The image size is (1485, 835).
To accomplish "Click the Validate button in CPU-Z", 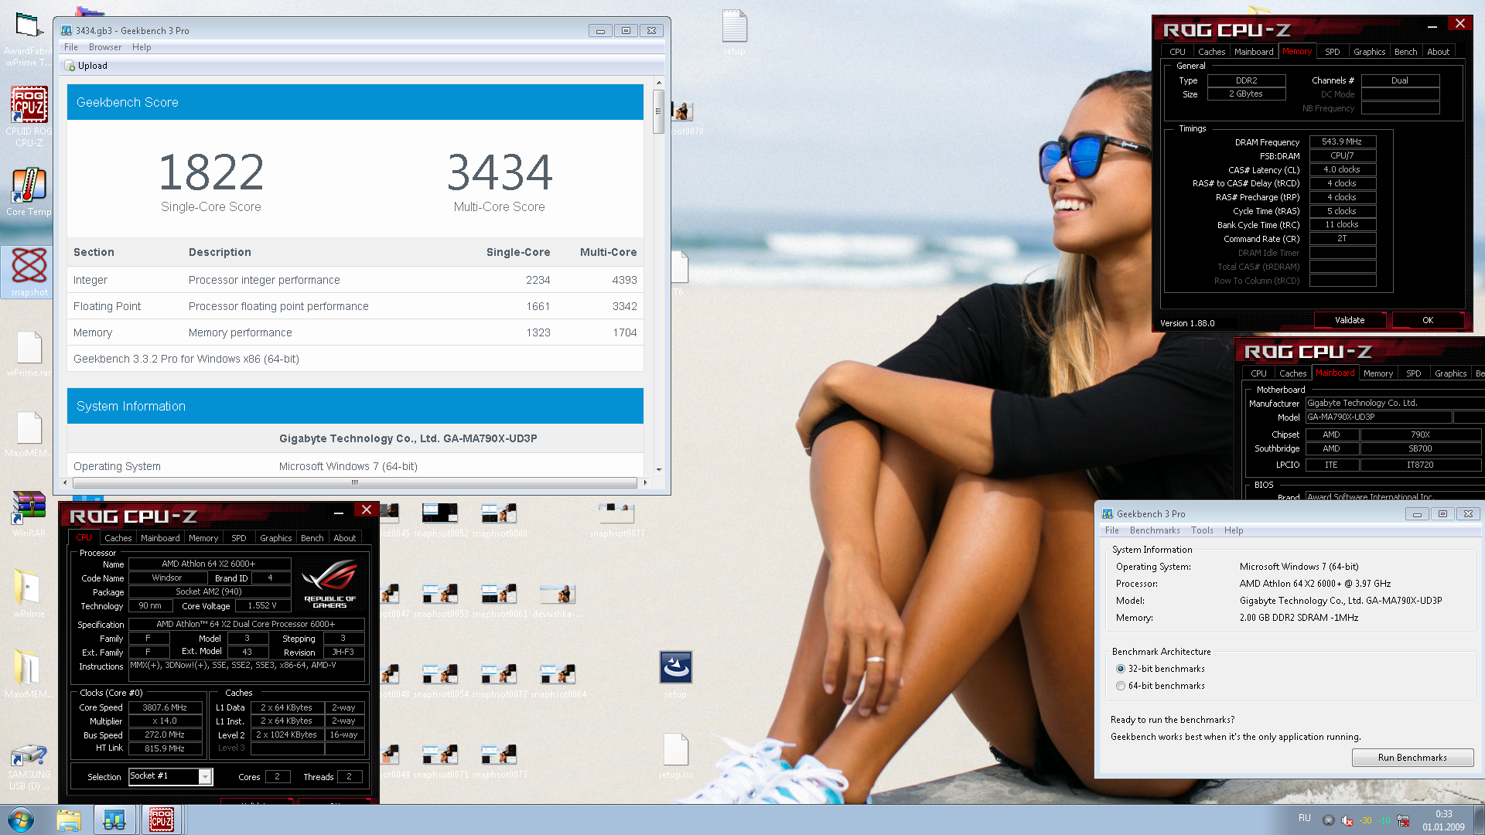I will (1350, 320).
